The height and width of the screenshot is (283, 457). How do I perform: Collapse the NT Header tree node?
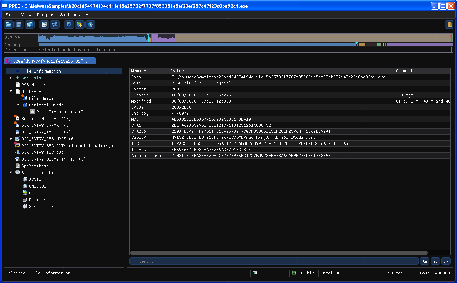(11, 91)
